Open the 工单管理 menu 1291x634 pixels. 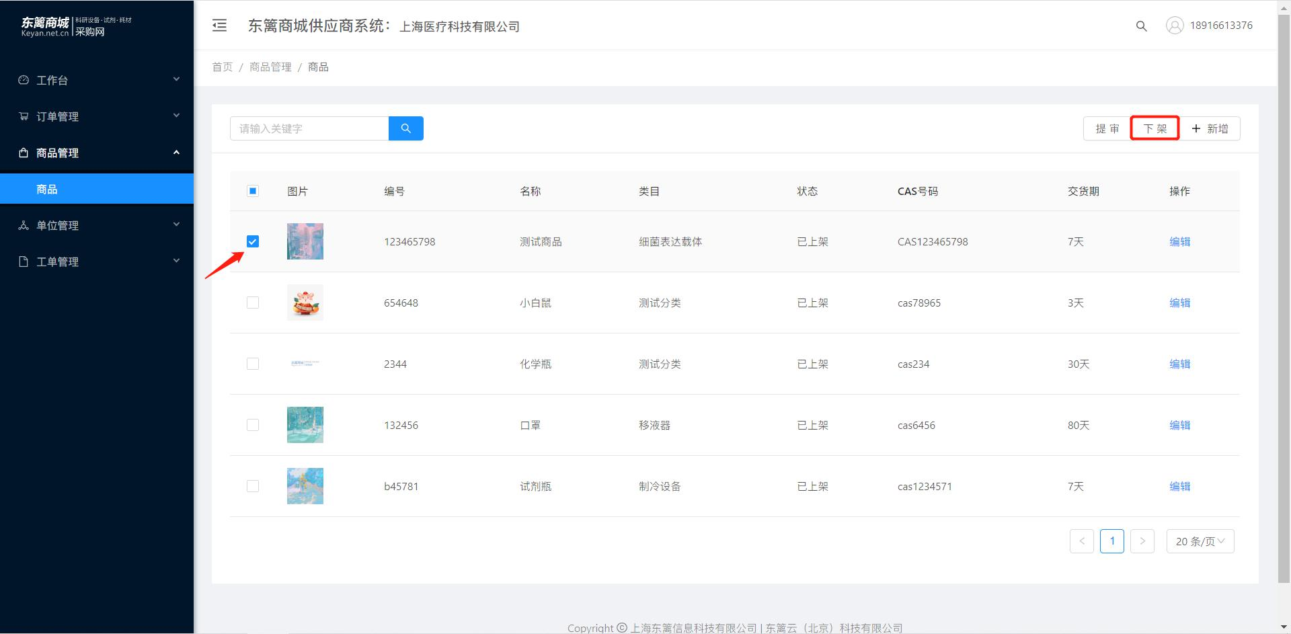coord(97,262)
